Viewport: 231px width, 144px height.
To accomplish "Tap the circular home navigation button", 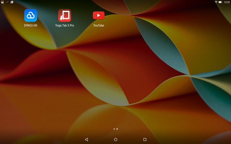I will point(115,139).
